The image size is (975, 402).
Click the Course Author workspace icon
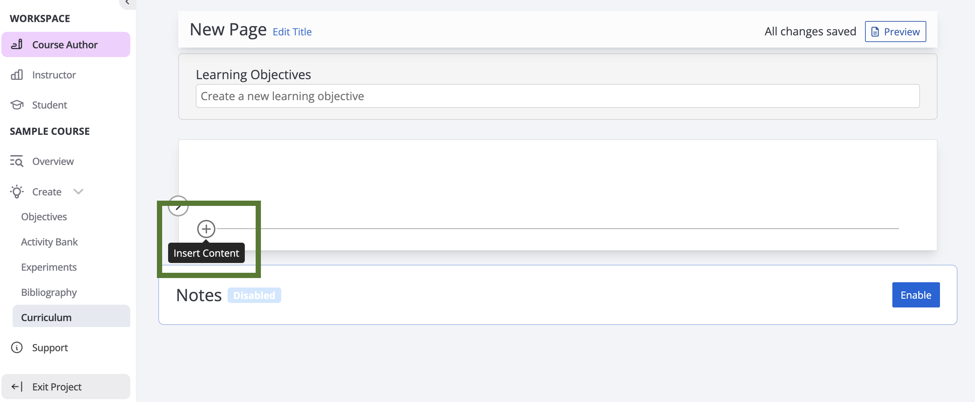(x=17, y=45)
